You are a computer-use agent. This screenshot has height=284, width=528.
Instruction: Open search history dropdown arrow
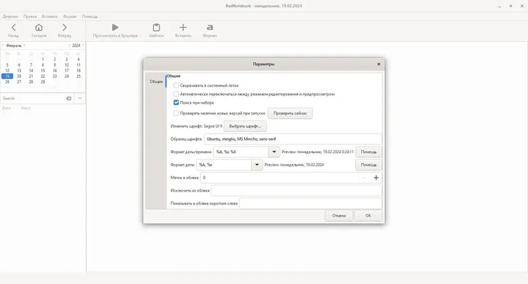pos(80,98)
